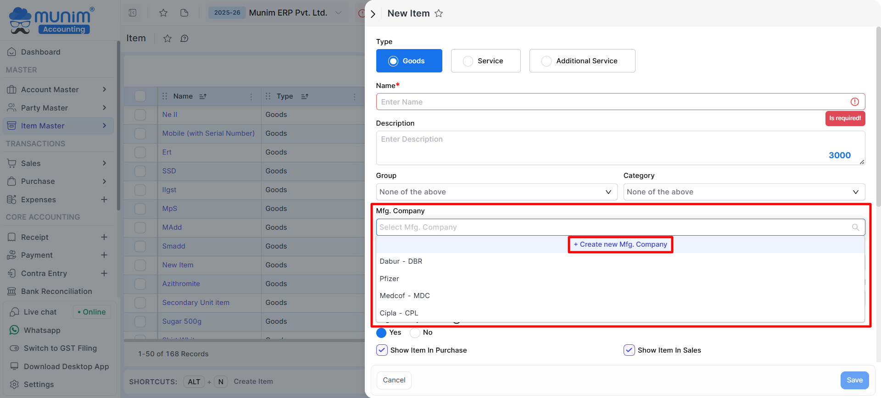Open Settings gear in sidebar
This screenshot has width=881, height=398.
coord(14,384)
